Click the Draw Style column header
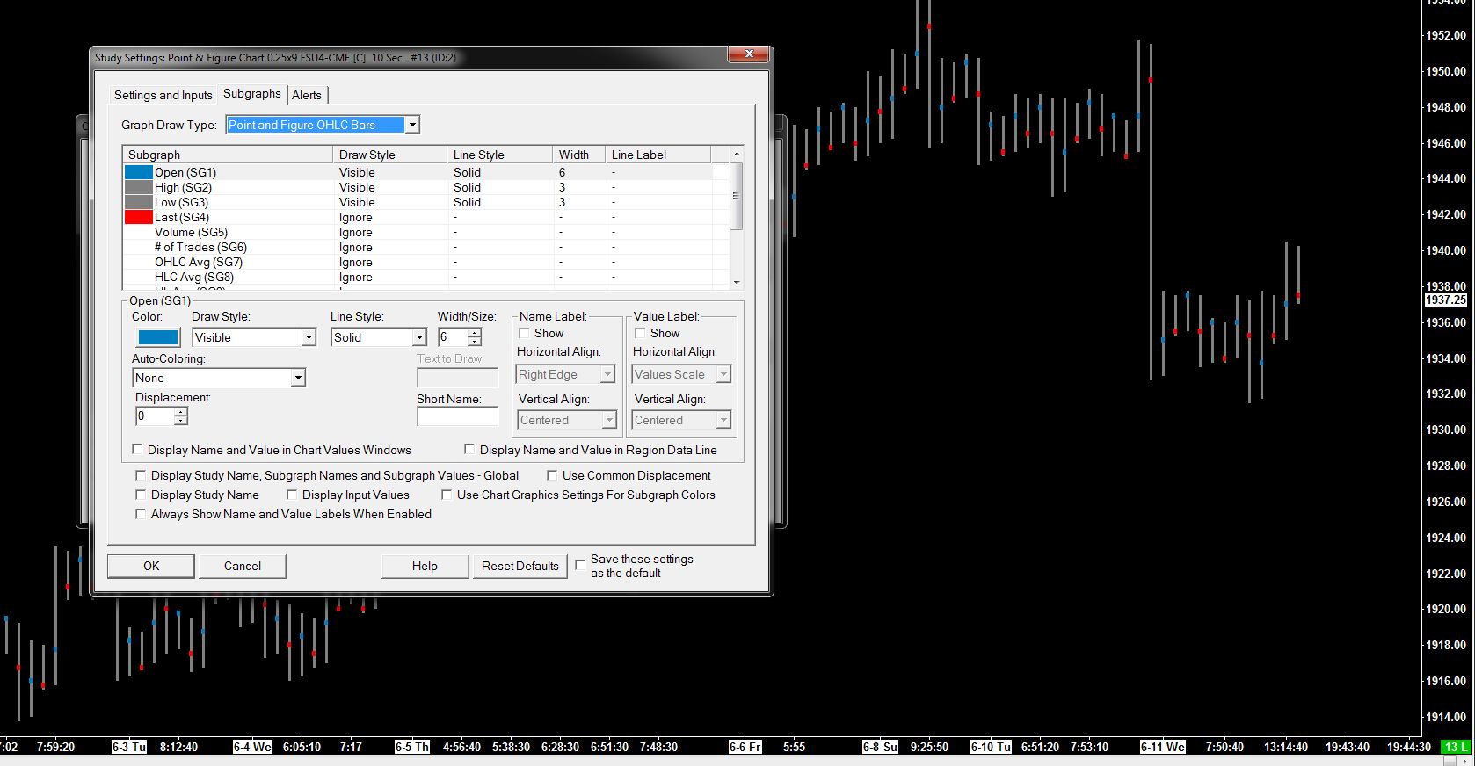The height and width of the screenshot is (766, 1475). (390, 155)
